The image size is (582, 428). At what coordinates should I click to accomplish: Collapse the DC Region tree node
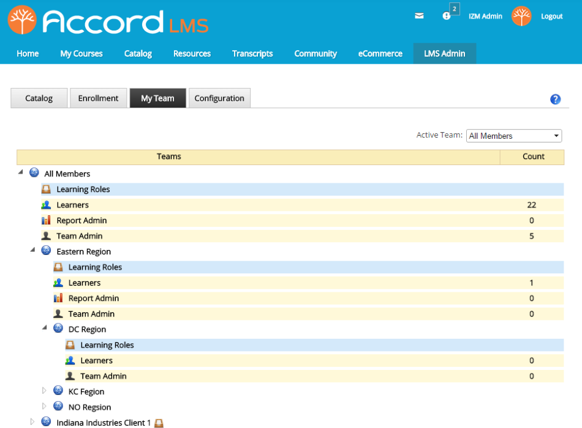(x=45, y=328)
